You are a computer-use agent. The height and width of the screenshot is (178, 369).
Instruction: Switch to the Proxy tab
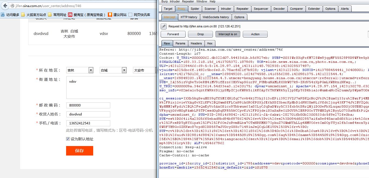tap(182, 9)
